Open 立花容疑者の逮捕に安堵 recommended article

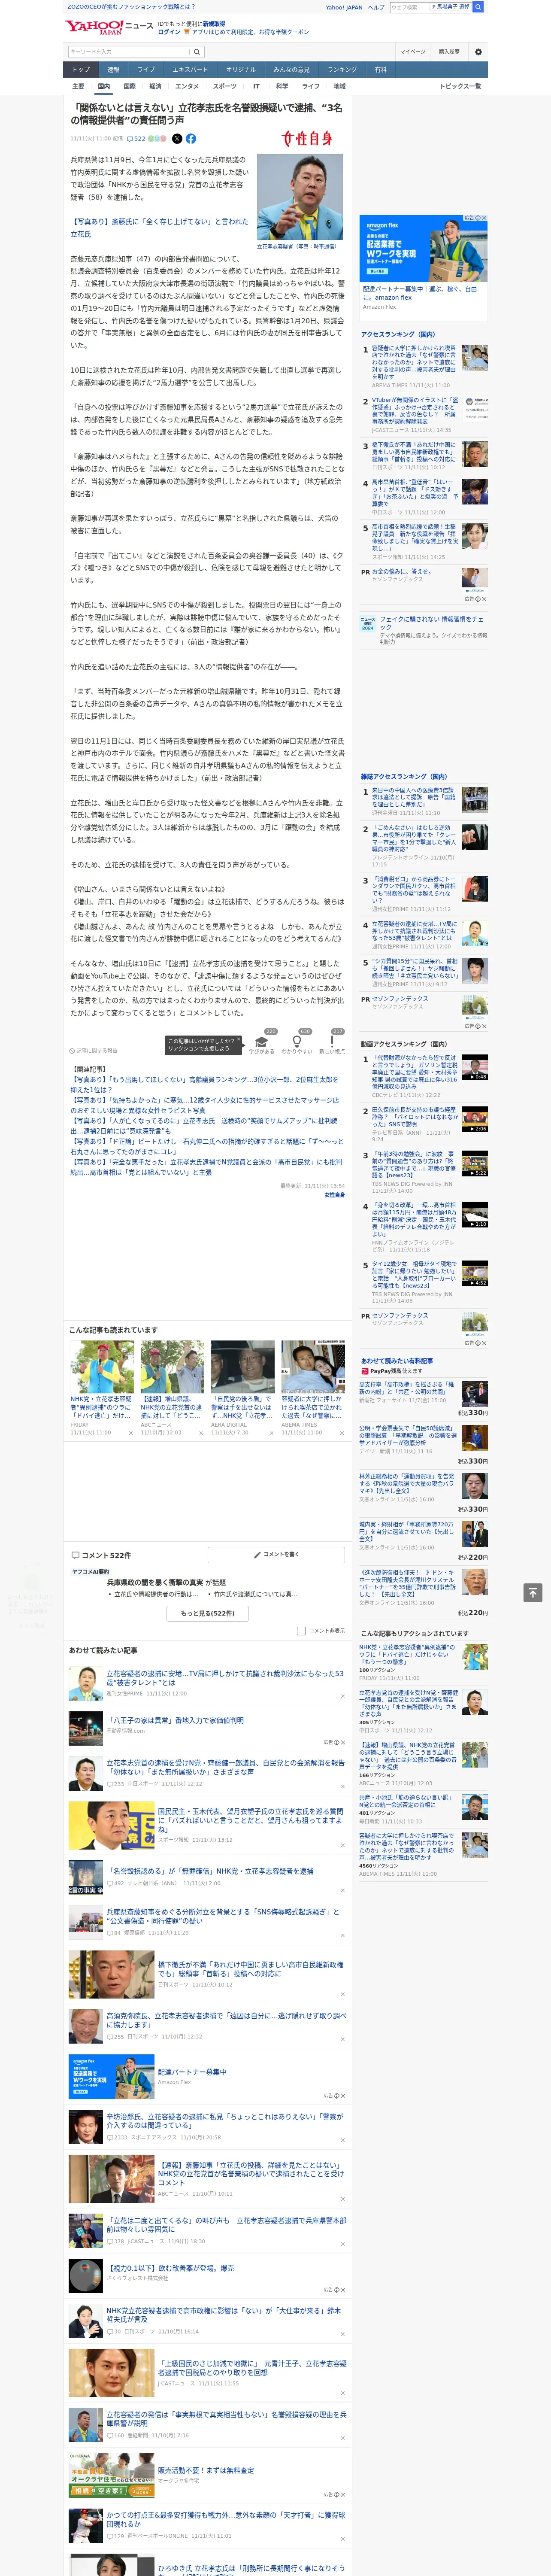[225, 1677]
